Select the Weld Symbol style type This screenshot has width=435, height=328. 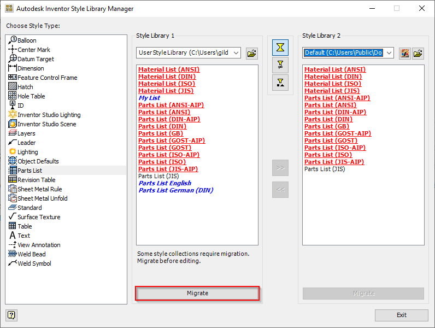(x=30, y=263)
